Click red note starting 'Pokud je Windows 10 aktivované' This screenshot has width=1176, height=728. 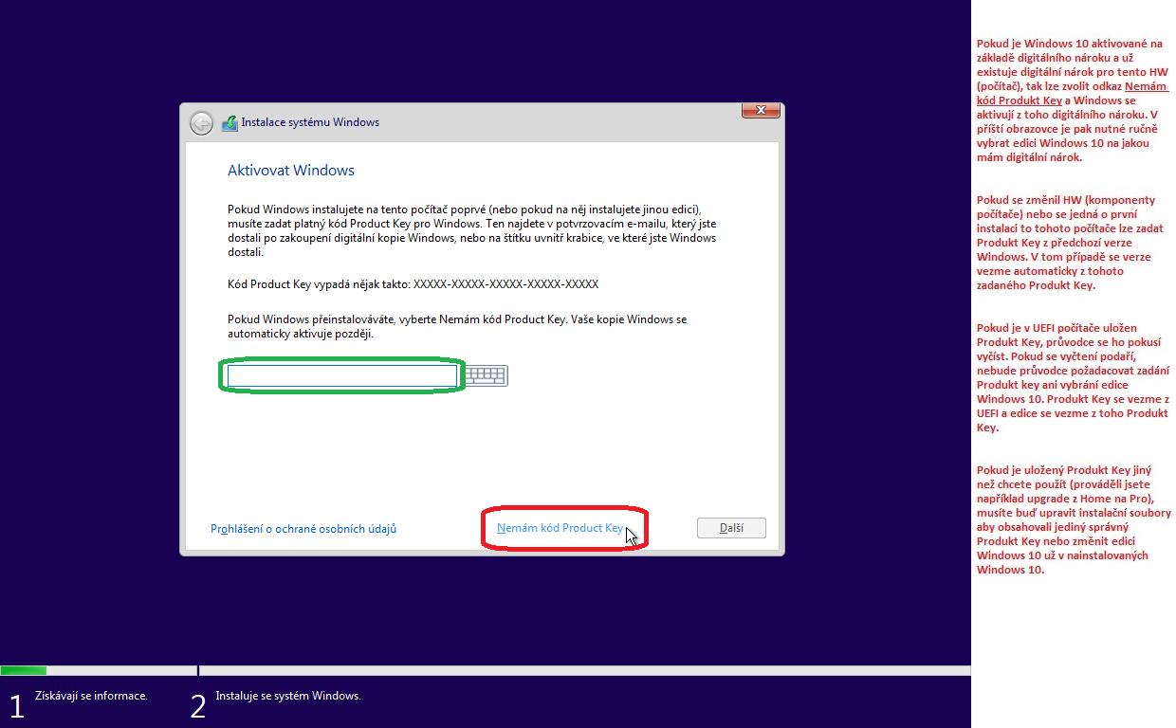(x=1073, y=100)
